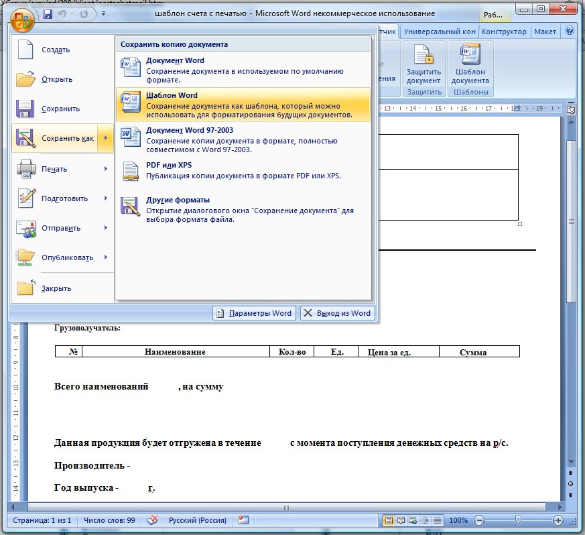Click the zoom in plus button
The height and width of the screenshot is (535, 585).
[558, 520]
